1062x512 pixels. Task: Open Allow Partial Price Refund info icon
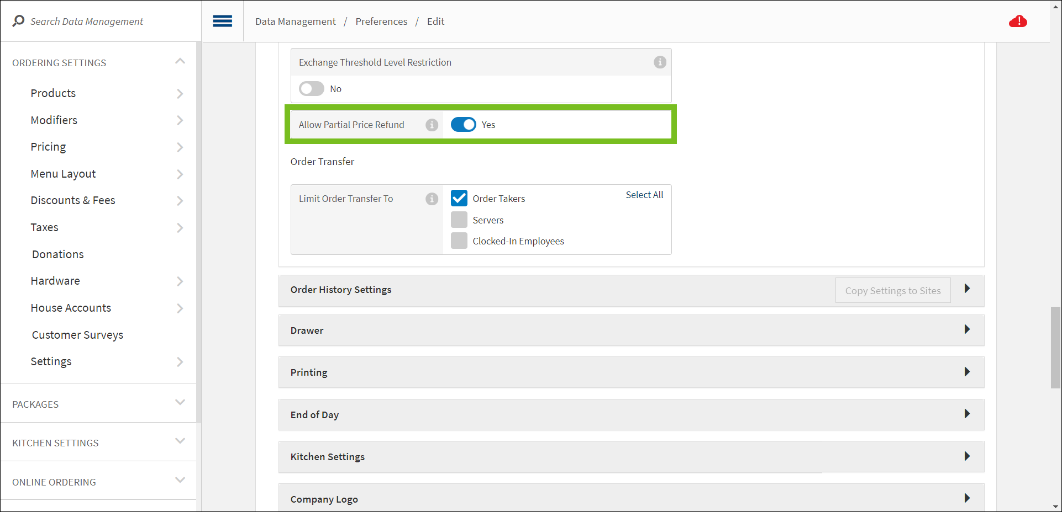(x=432, y=125)
